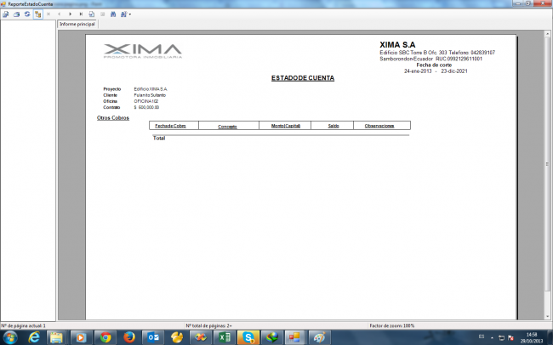This screenshot has height=345, width=553.
Task: Click the Observaciones column header
Action: point(379,126)
